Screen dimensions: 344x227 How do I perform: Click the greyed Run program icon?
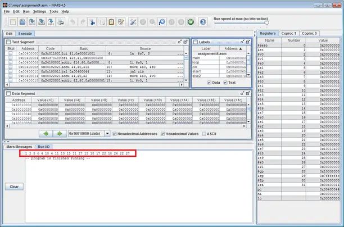coord(143,22)
